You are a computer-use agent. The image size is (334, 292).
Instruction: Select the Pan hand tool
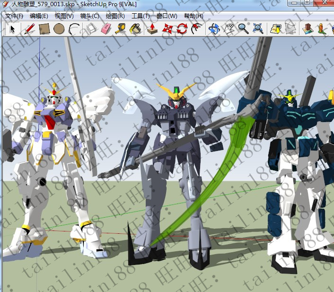point(229,29)
